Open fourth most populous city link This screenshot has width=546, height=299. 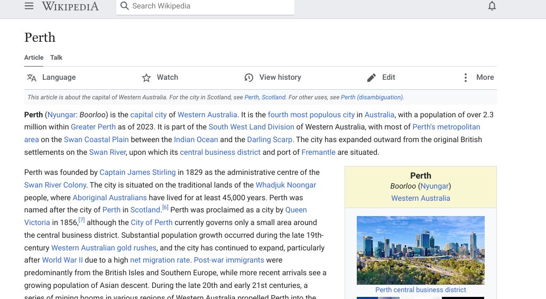[311, 115]
